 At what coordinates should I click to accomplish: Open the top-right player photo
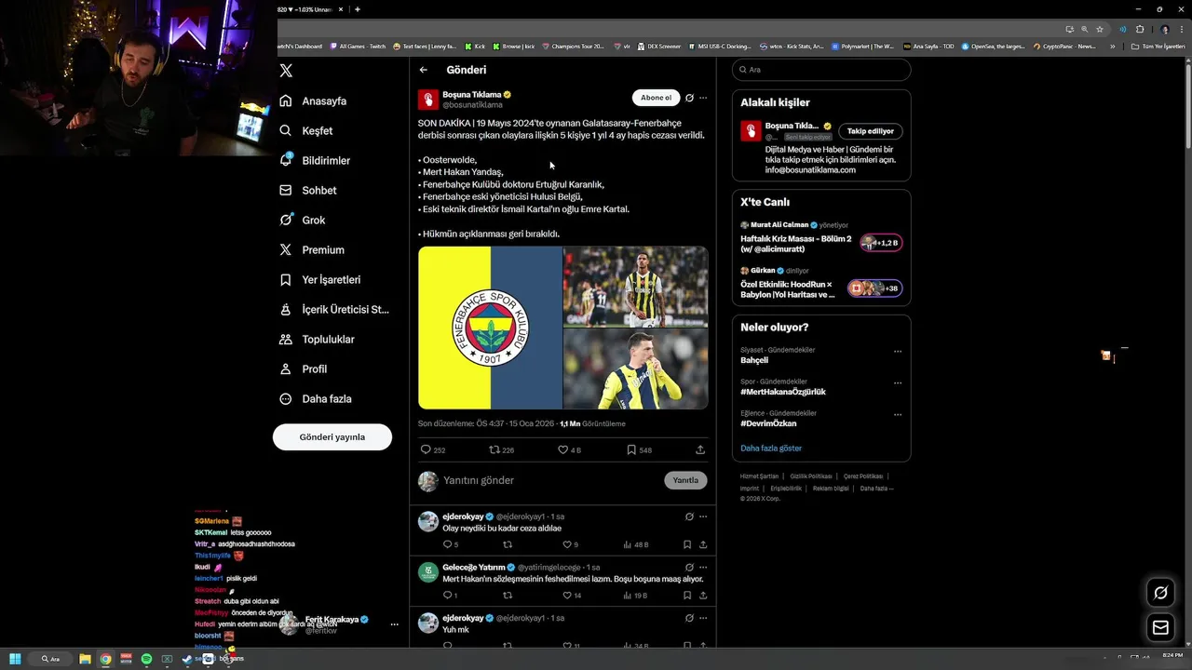point(636,287)
